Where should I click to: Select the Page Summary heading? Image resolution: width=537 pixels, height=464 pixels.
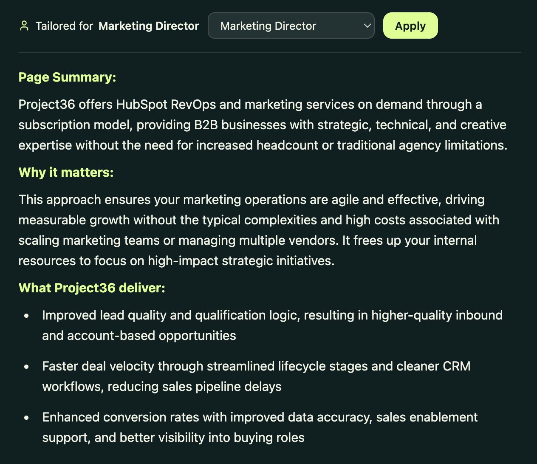pyautogui.click(x=67, y=77)
